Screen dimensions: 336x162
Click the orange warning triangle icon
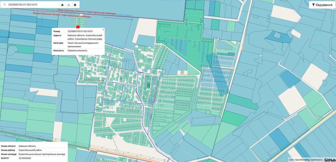(x=69, y=5)
